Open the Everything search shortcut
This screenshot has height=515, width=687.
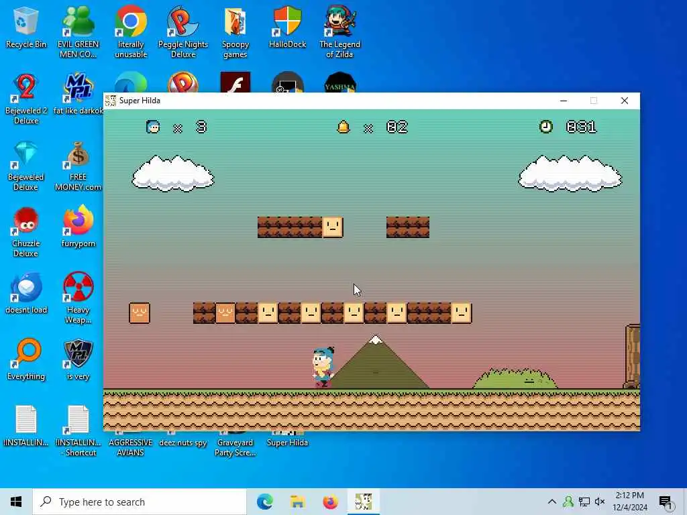point(26,359)
